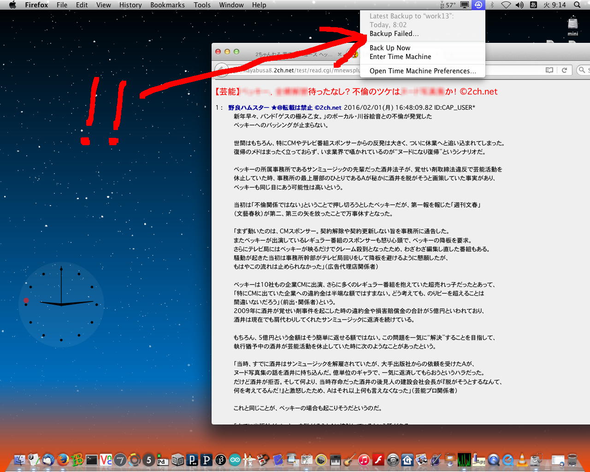Open the View menu
Screen dimensions: 590x472
[x=103, y=5]
